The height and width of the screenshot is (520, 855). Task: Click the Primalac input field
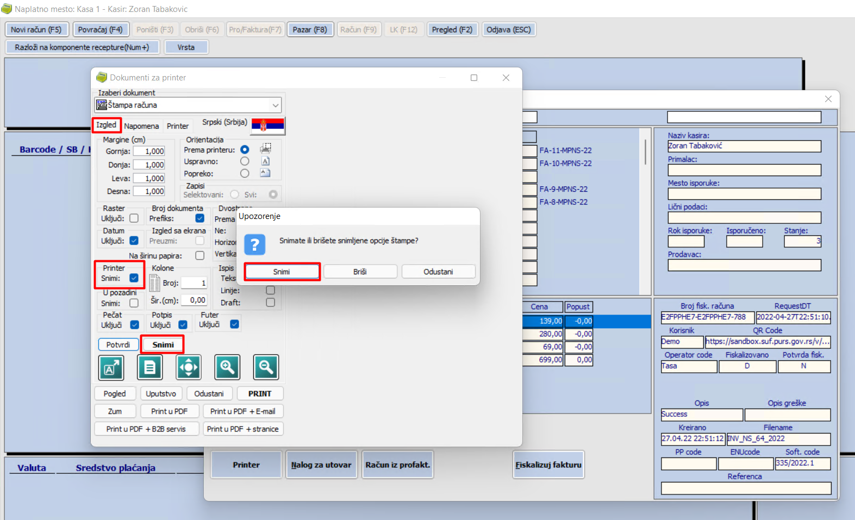744,170
